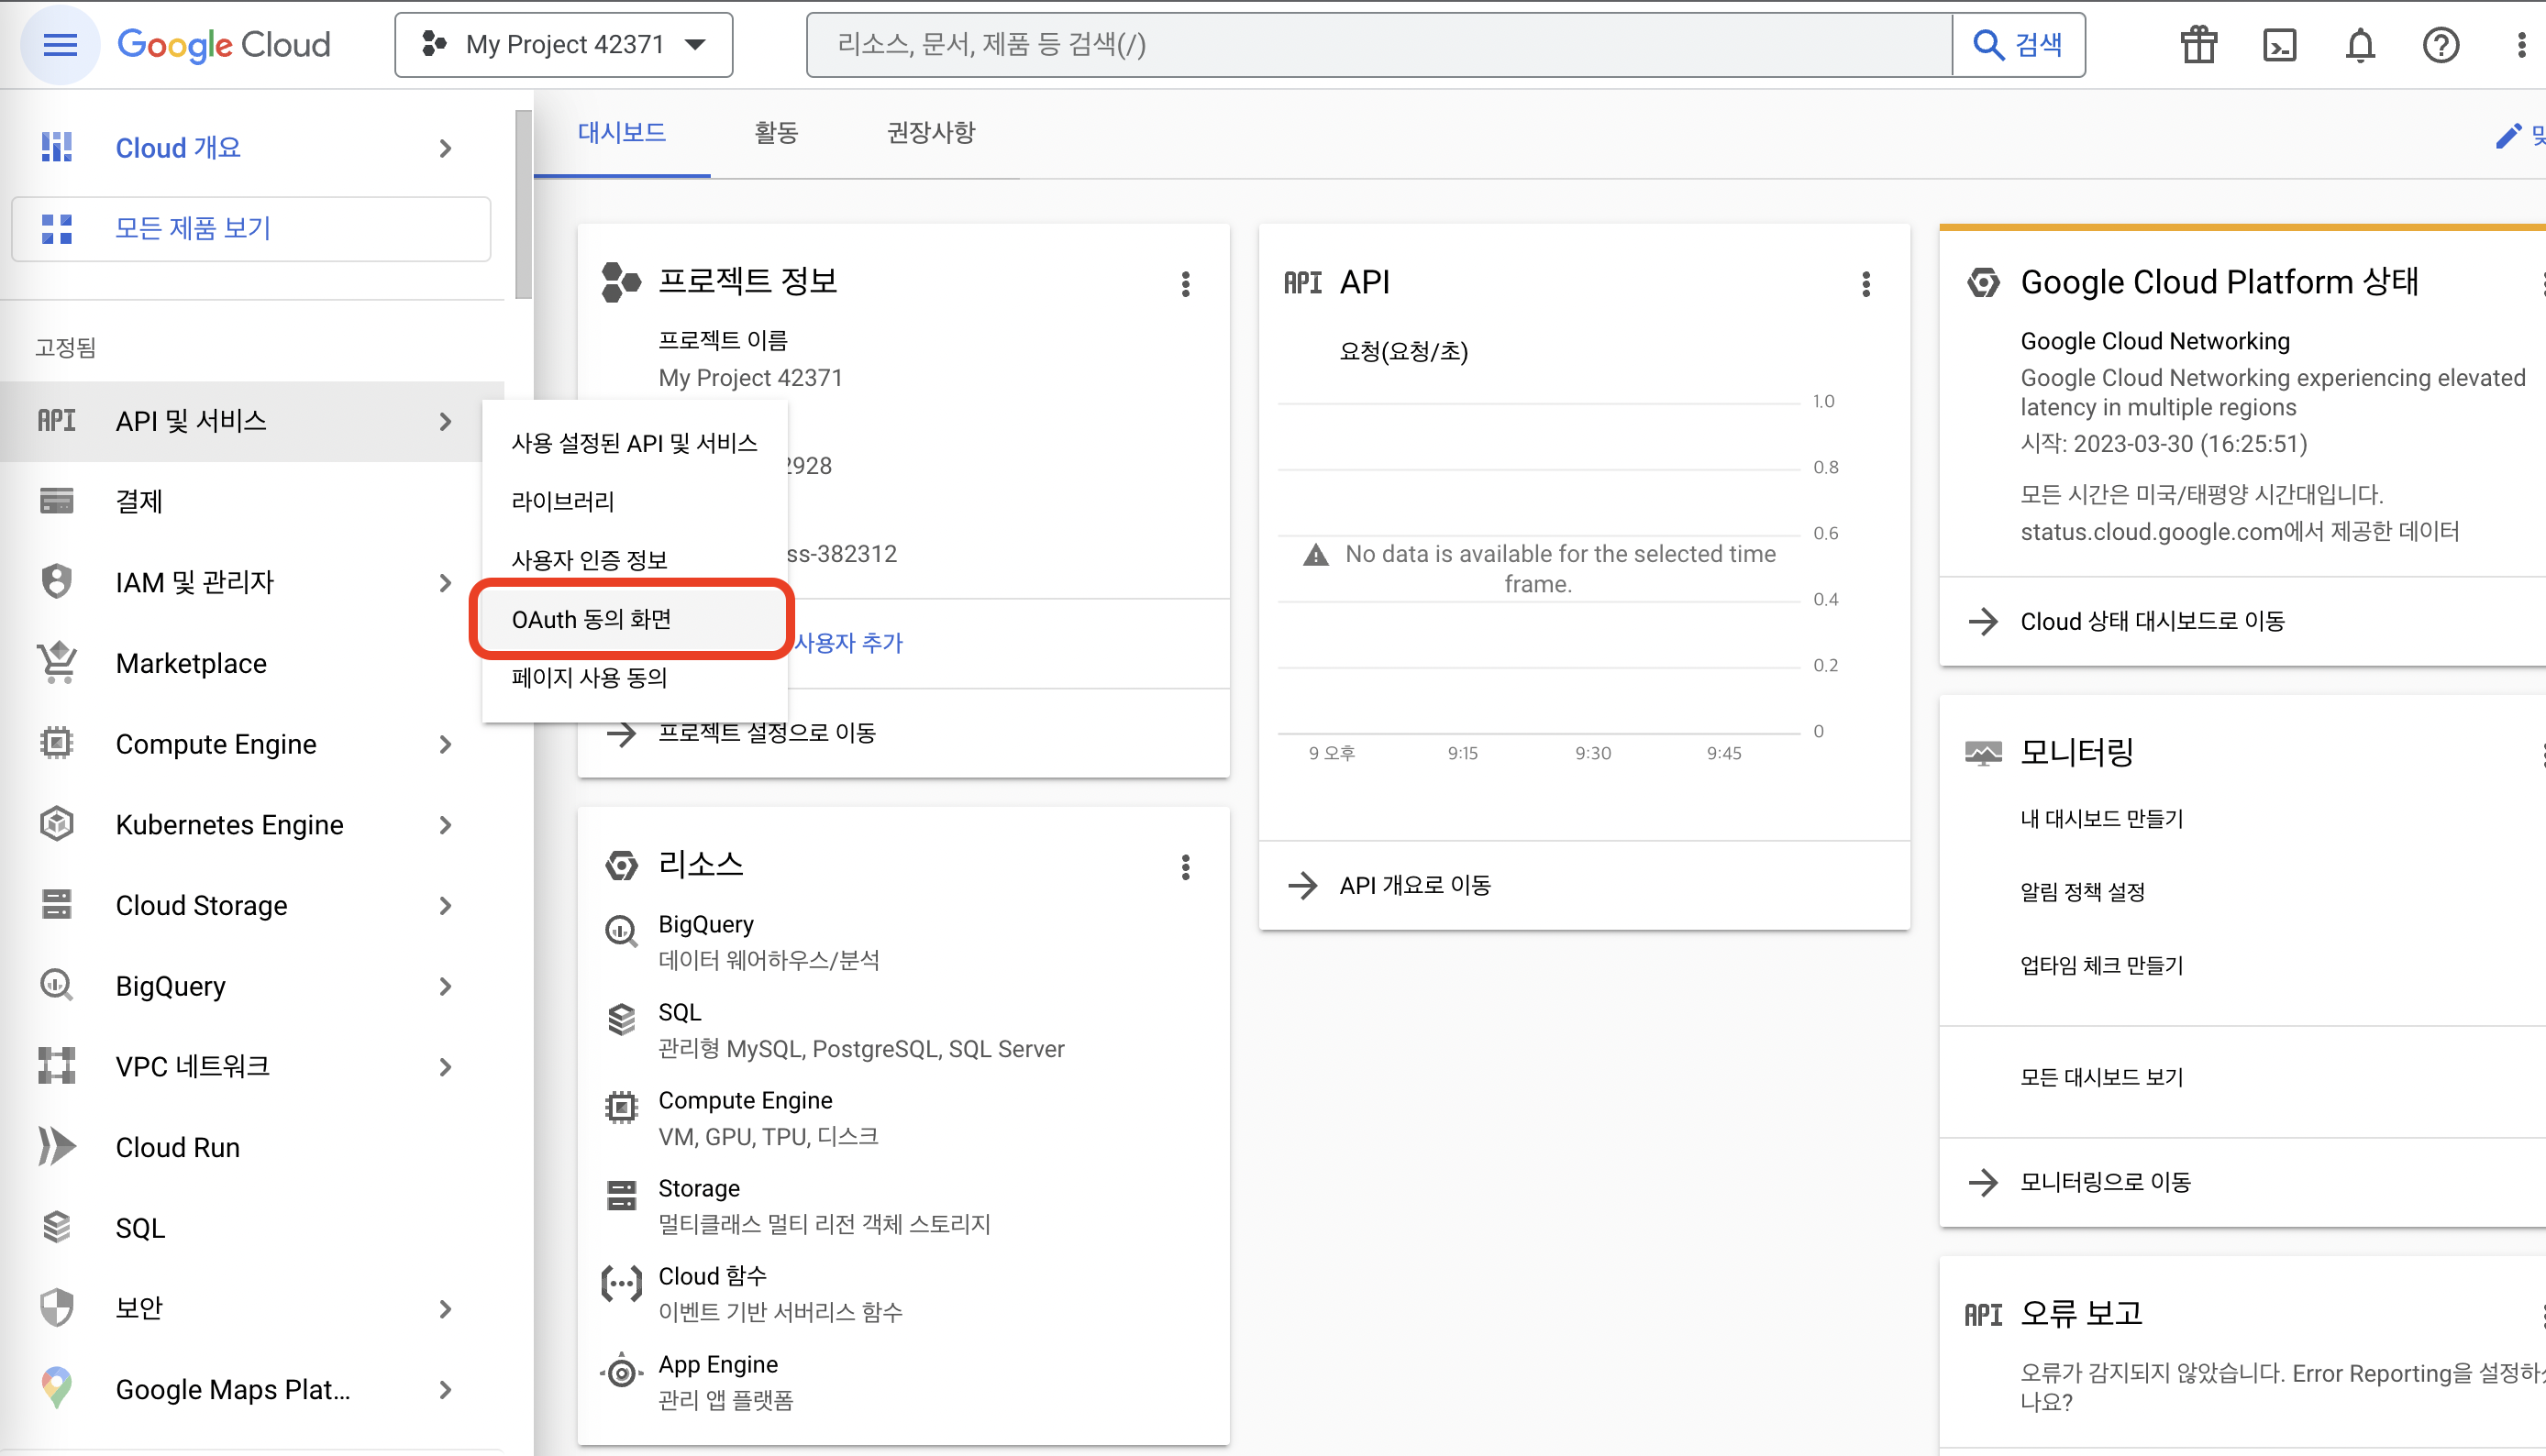Open the notifications bell
The width and height of the screenshot is (2546, 1456).
tap(2360, 45)
